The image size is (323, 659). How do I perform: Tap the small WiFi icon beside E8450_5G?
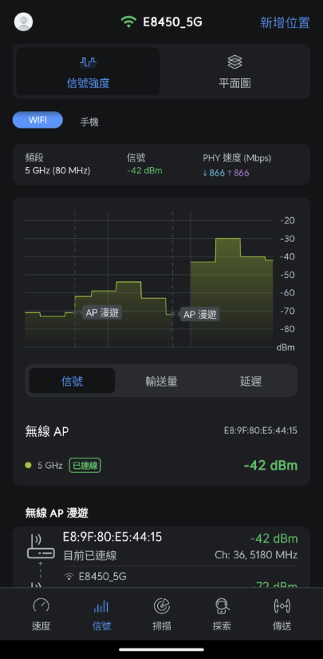pos(69,576)
